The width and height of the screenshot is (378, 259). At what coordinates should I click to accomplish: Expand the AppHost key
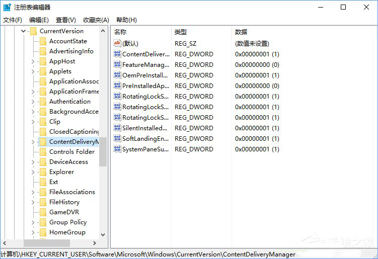click(x=33, y=61)
